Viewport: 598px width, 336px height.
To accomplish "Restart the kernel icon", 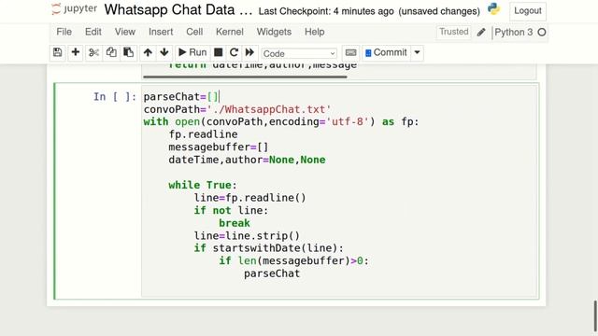I will point(234,52).
